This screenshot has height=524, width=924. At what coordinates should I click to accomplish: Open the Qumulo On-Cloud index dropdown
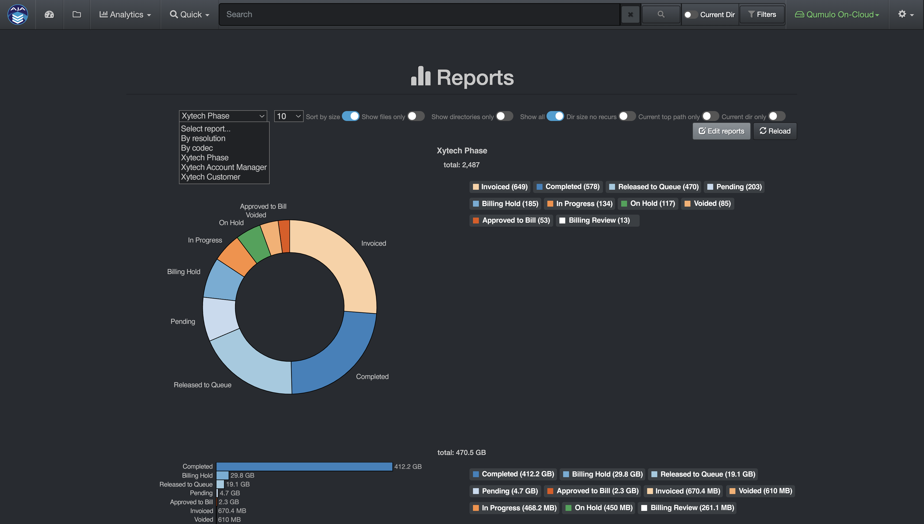click(x=837, y=14)
